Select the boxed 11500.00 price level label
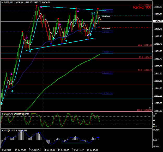This screenshot has height=152, width=163. [x=107, y=11]
